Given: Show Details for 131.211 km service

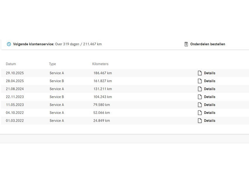Looking at the screenshot, I should click(x=209, y=89).
